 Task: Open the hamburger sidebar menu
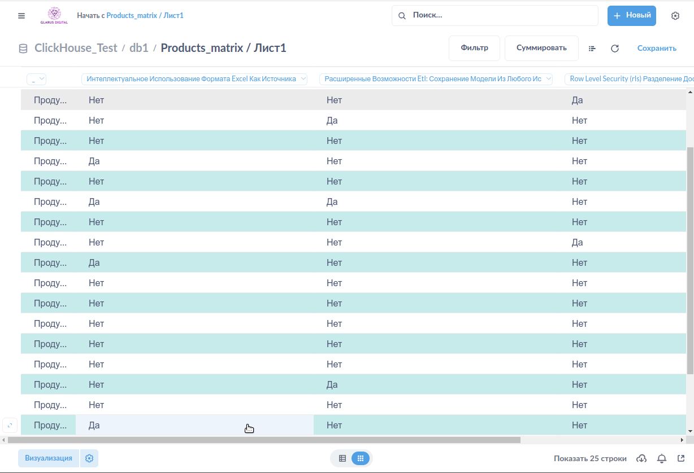tap(21, 16)
